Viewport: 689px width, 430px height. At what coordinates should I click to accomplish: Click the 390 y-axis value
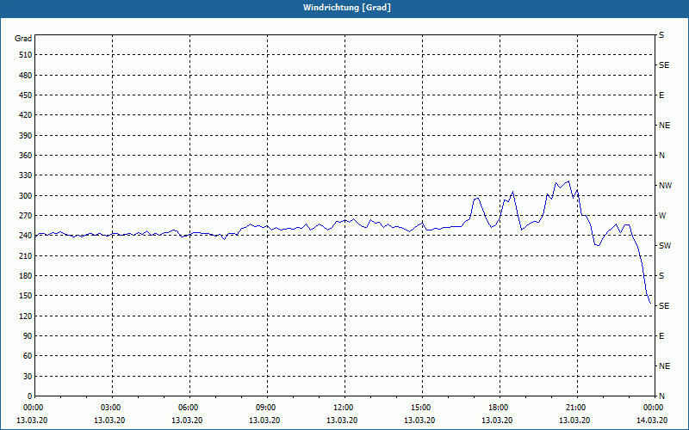(26, 136)
